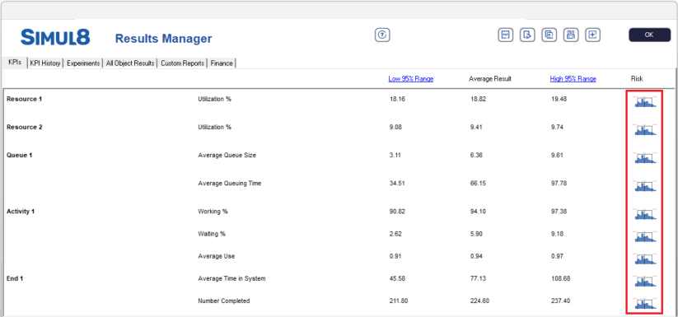
Task: Click average result value 5.90
Action: pos(476,234)
